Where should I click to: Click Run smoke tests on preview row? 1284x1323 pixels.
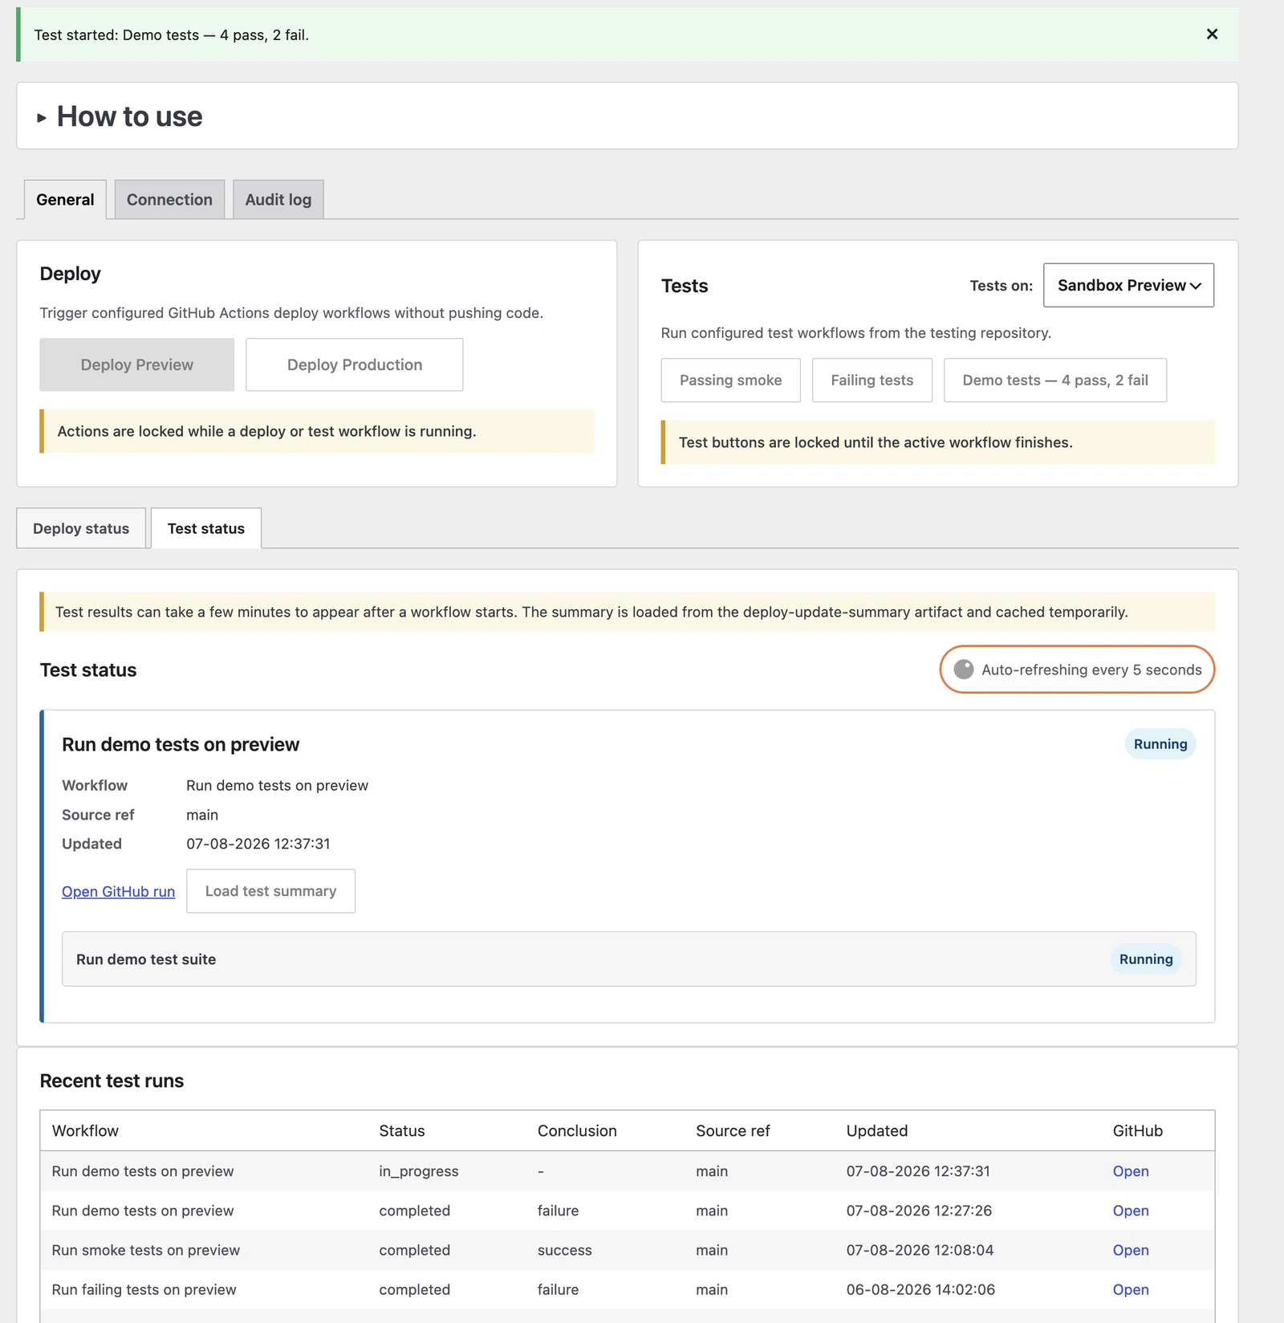[628, 1250]
